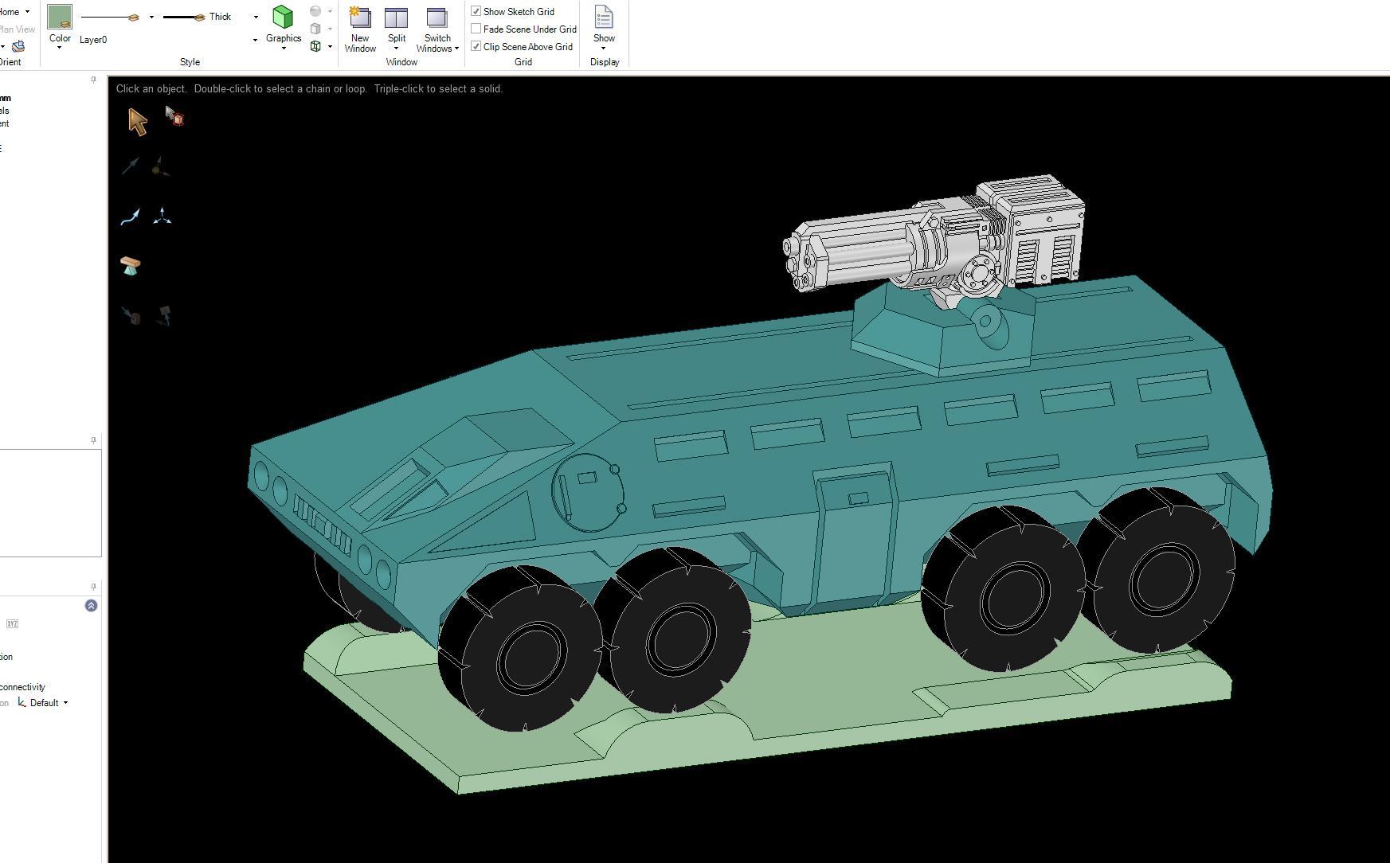Screen dimensions: 1390x863
Task: Open the Split dropdown arrow
Action: pyautogui.click(x=396, y=49)
